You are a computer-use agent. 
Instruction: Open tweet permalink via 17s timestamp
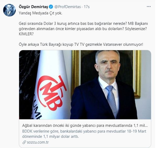click(87, 7)
